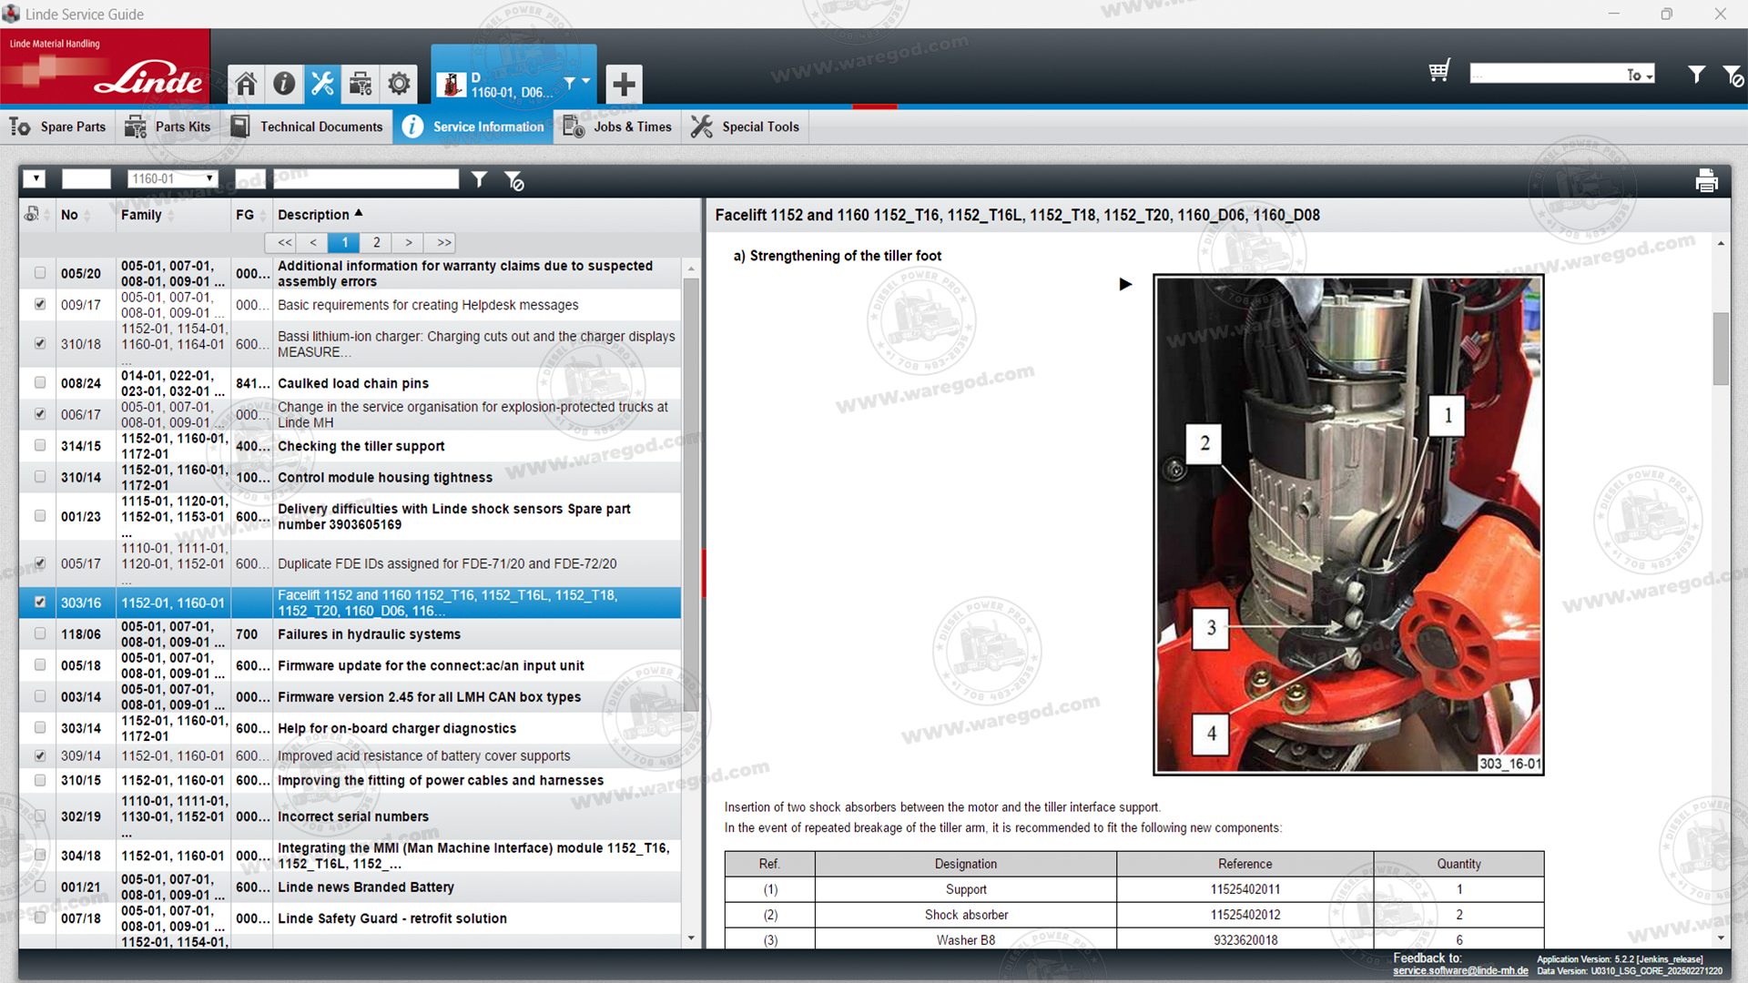Open the top-left filter dropdown arrow

point(35,179)
